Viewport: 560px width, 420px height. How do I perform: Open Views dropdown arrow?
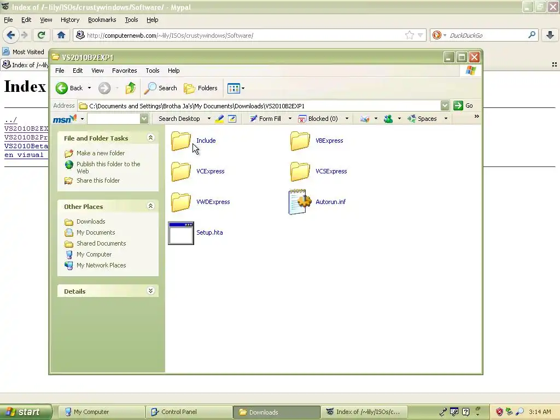tap(243, 88)
